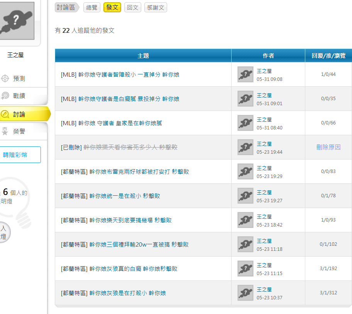
Task: Click the large profile avatar of 王之屋
Action: pos(17,21)
